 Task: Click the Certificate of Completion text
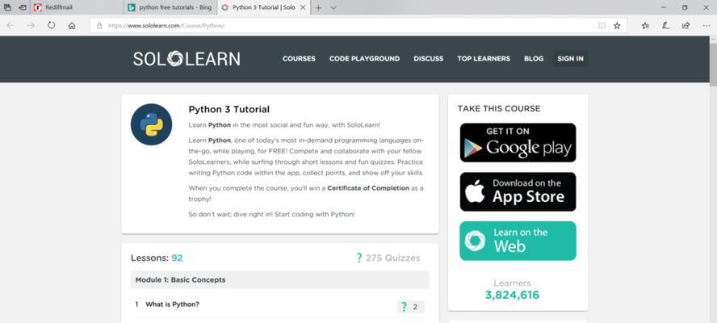tap(368, 188)
